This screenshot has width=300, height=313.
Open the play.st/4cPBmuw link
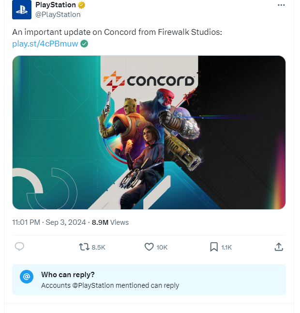tap(45, 44)
